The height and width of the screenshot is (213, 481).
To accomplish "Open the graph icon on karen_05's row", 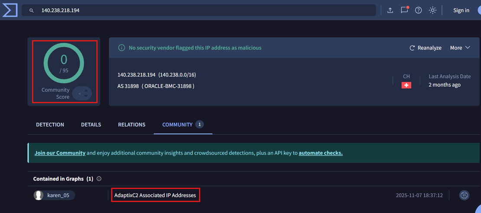I will tap(464, 195).
